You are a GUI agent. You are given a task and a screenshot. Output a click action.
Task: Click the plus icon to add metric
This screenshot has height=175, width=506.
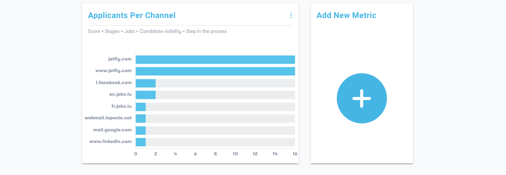click(362, 99)
